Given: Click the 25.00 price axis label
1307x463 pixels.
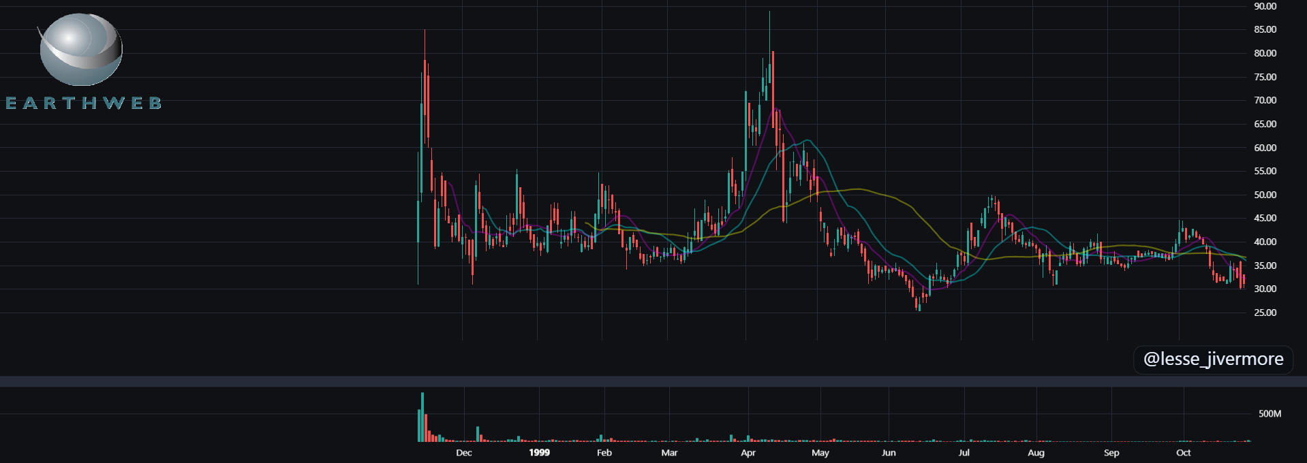Looking at the screenshot, I should coord(1265,313).
